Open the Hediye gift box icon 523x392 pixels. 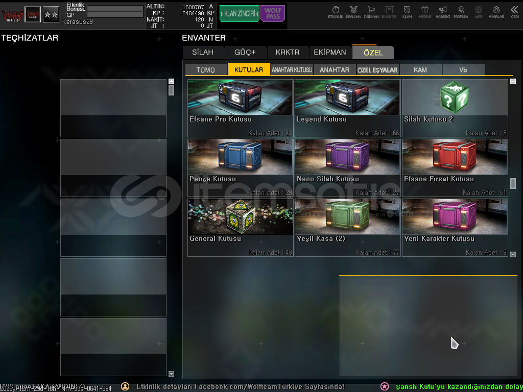pyautogui.click(x=424, y=12)
